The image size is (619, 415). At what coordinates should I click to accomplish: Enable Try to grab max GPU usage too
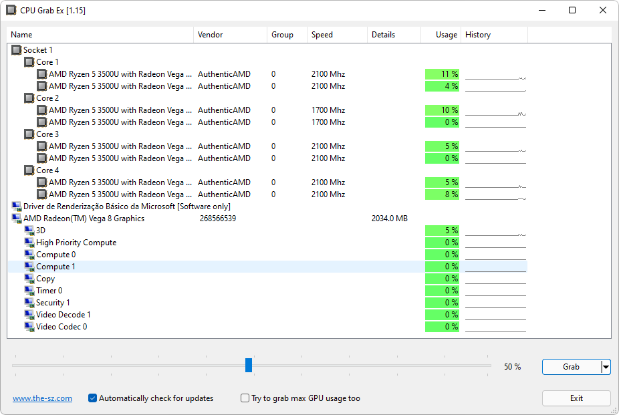[x=245, y=398]
